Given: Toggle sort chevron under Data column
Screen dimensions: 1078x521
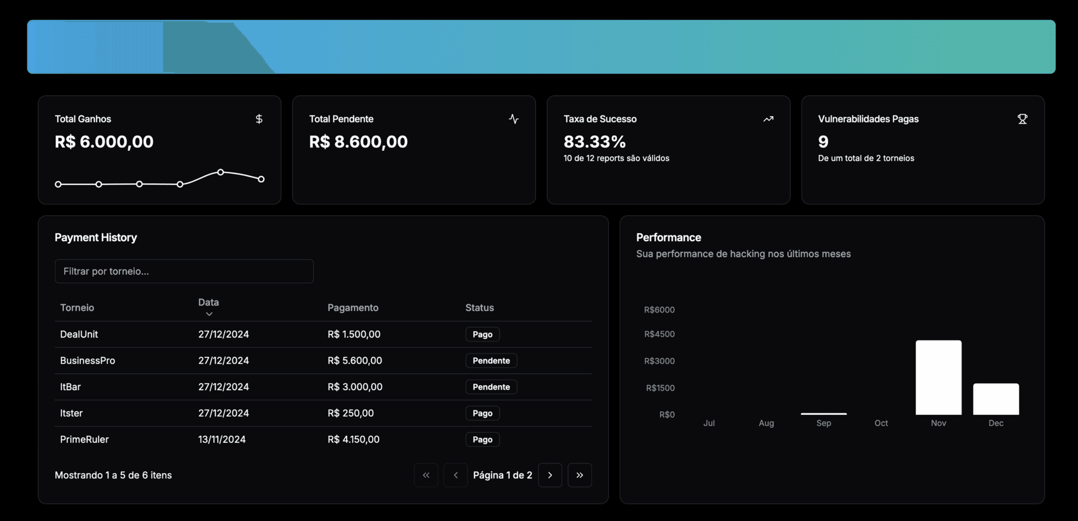Looking at the screenshot, I should point(209,314).
